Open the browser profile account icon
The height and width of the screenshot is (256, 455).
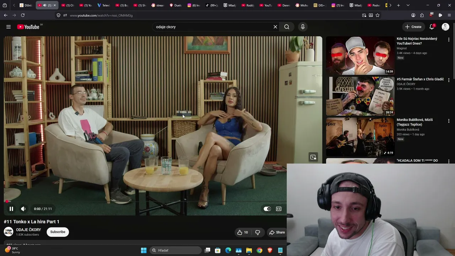point(413,15)
